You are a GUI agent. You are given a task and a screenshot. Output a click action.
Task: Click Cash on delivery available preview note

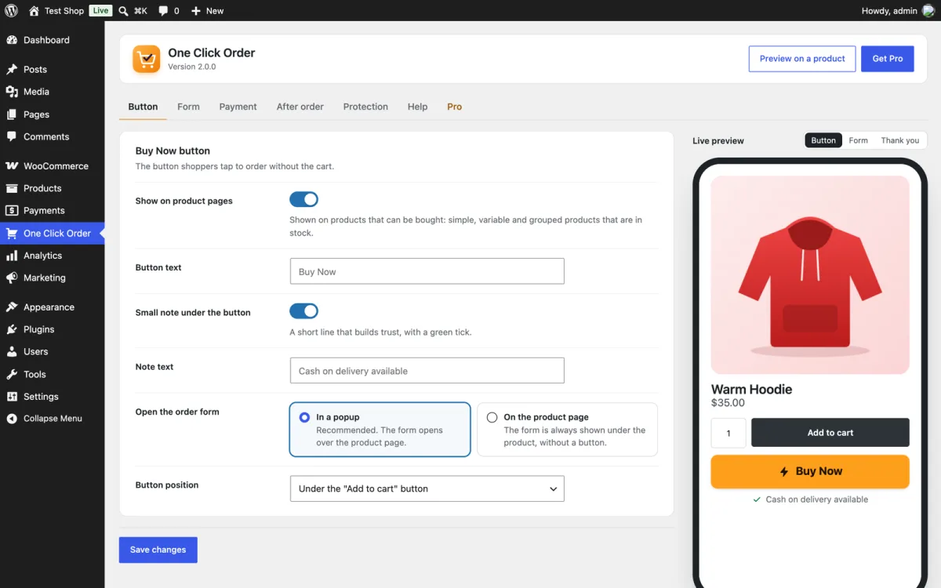(x=810, y=499)
